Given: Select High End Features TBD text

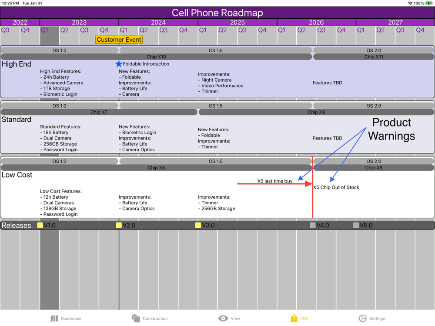Looking at the screenshot, I should coord(328,83).
